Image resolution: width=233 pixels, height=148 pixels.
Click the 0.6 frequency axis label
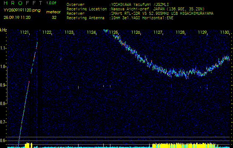tap(3, 141)
